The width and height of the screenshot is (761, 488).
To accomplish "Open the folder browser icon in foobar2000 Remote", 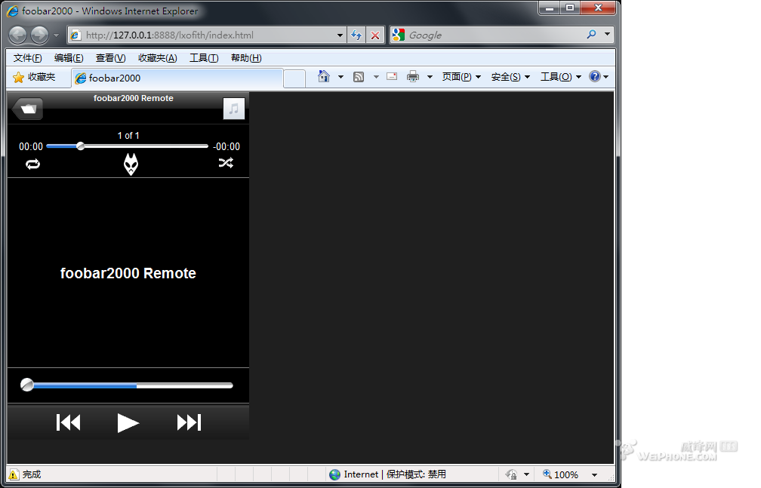I will coord(28,109).
